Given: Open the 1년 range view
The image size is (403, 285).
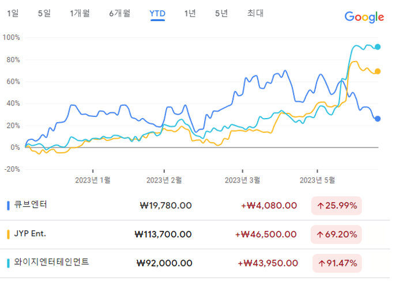Looking at the screenshot, I should pyautogui.click(x=190, y=13).
